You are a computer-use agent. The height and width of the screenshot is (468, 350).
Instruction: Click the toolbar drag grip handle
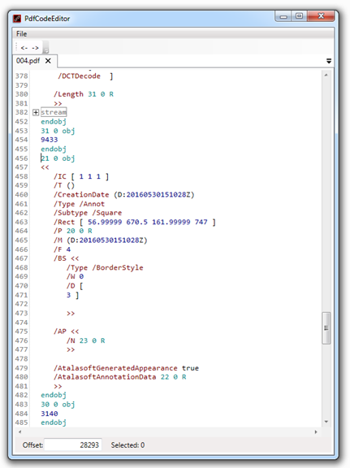point(17,48)
